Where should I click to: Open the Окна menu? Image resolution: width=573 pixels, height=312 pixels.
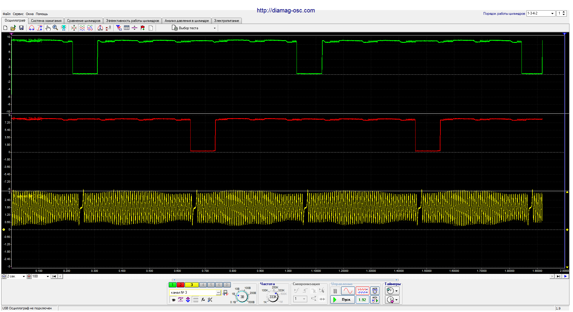point(30,14)
